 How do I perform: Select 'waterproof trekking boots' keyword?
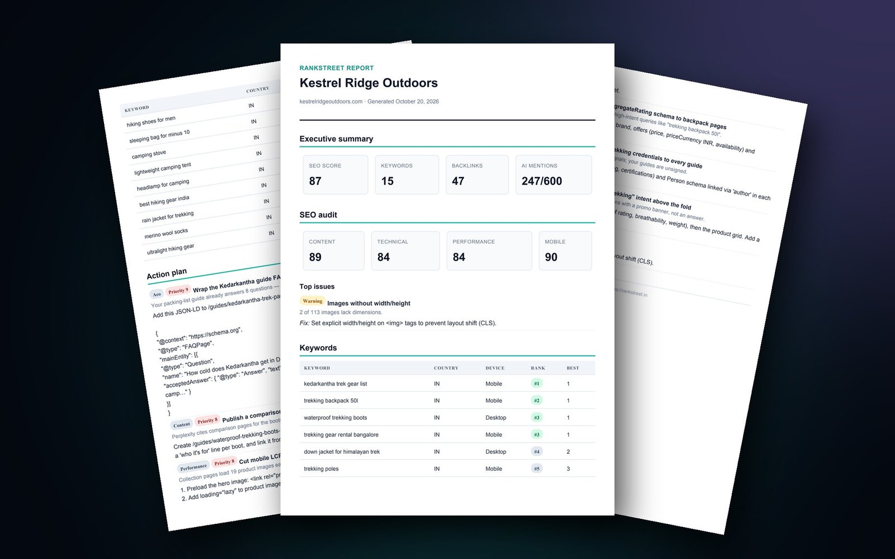pyautogui.click(x=336, y=418)
